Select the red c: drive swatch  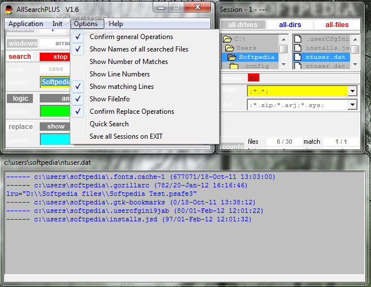tap(254, 78)
